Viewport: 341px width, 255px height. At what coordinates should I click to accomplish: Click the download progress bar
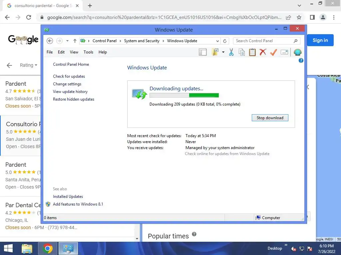184,95
